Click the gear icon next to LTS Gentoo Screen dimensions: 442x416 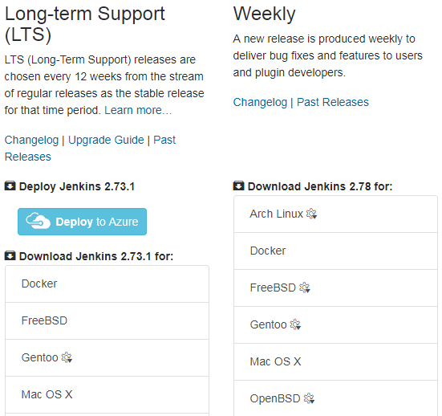pyautogui.click(x=67, y=357)
